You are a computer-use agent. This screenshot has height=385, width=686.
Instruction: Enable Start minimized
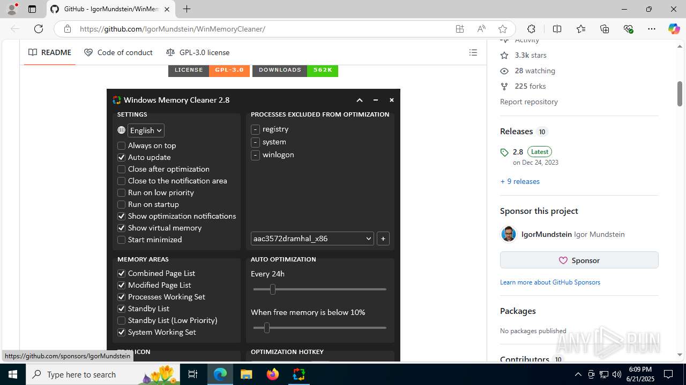click(x=121, y=240)
